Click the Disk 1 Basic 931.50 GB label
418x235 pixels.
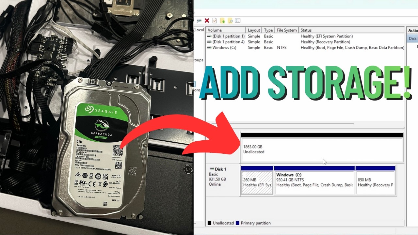pos(223,180)
